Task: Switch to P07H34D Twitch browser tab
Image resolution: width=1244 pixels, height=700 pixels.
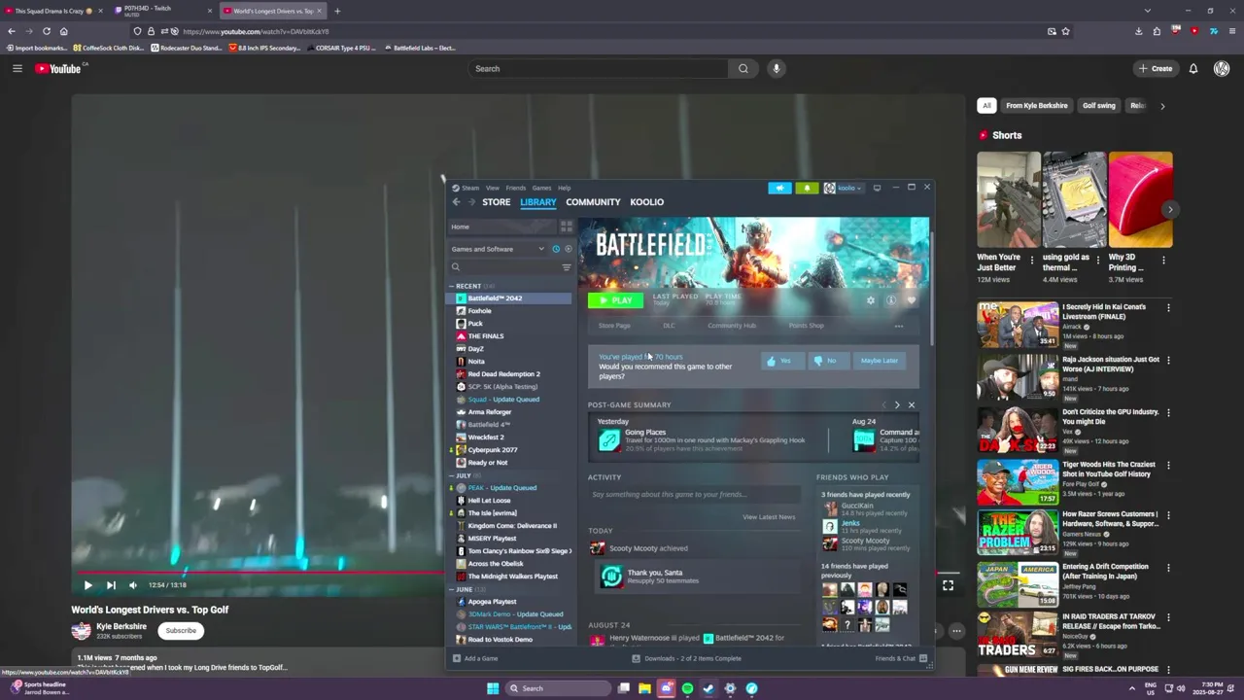Action: pos(161,11)
